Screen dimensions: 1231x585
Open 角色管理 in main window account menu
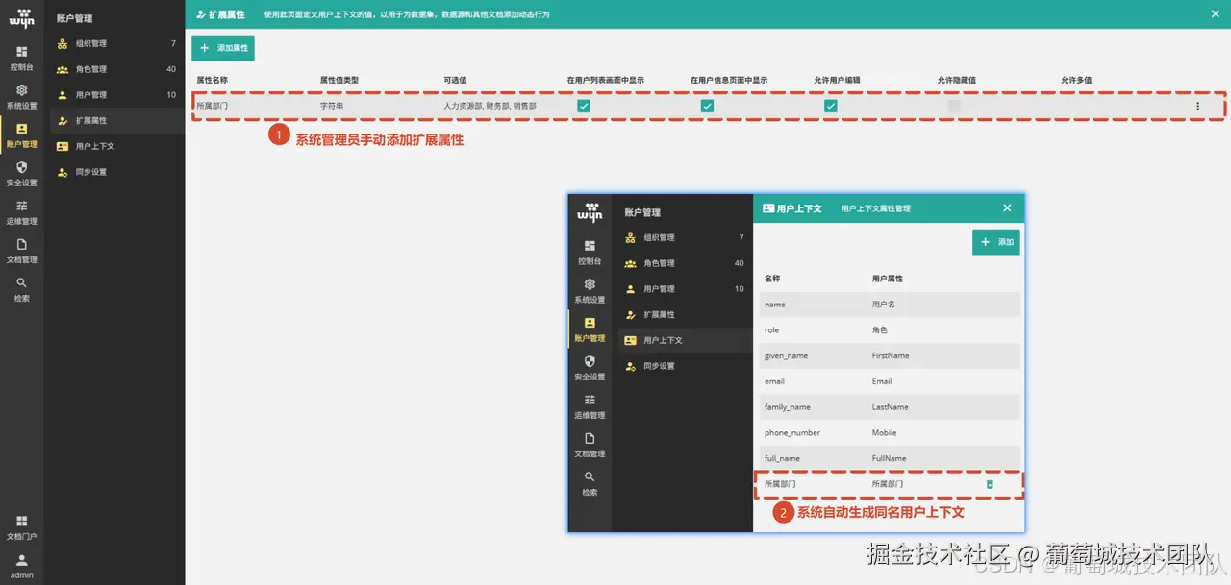(116, 69)
